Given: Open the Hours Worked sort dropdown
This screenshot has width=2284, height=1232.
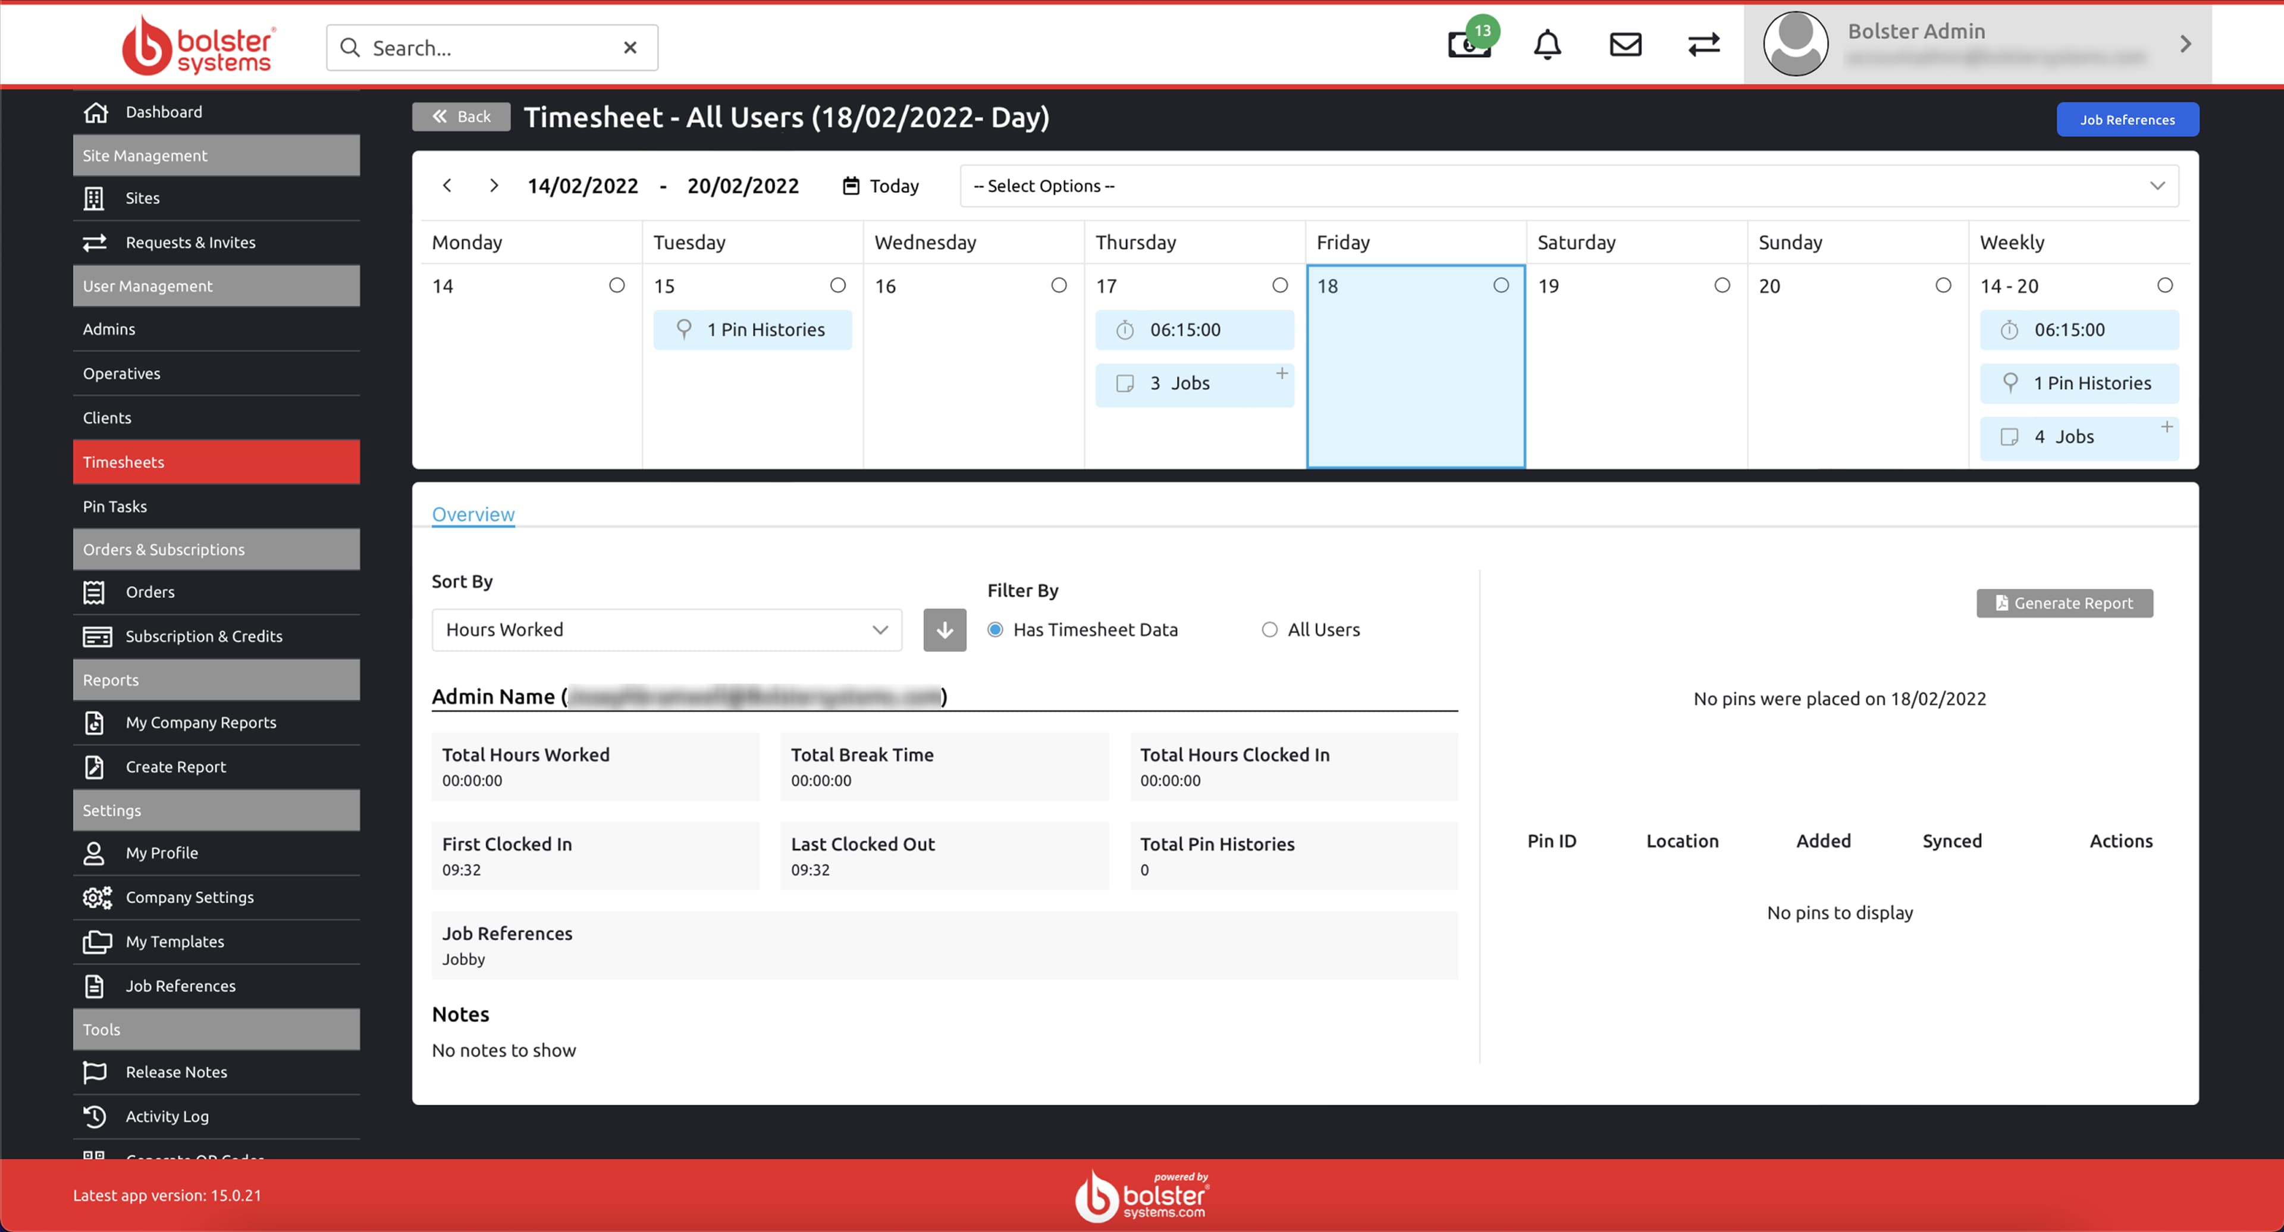Looking at the screenshot, I should (x=666, y=630).
